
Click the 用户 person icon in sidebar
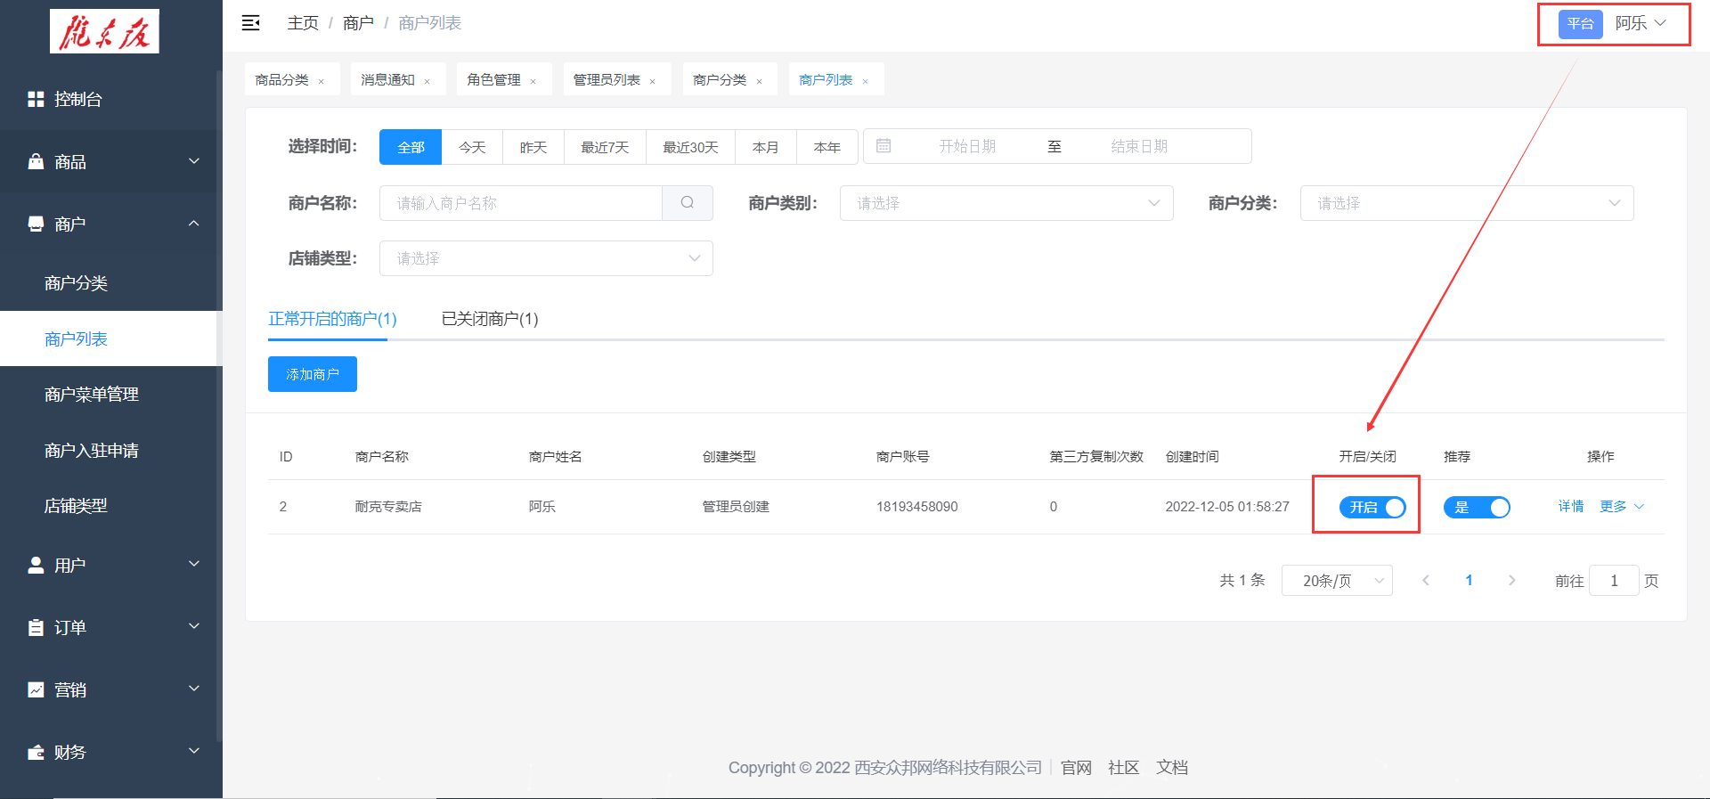click(36, 565)
